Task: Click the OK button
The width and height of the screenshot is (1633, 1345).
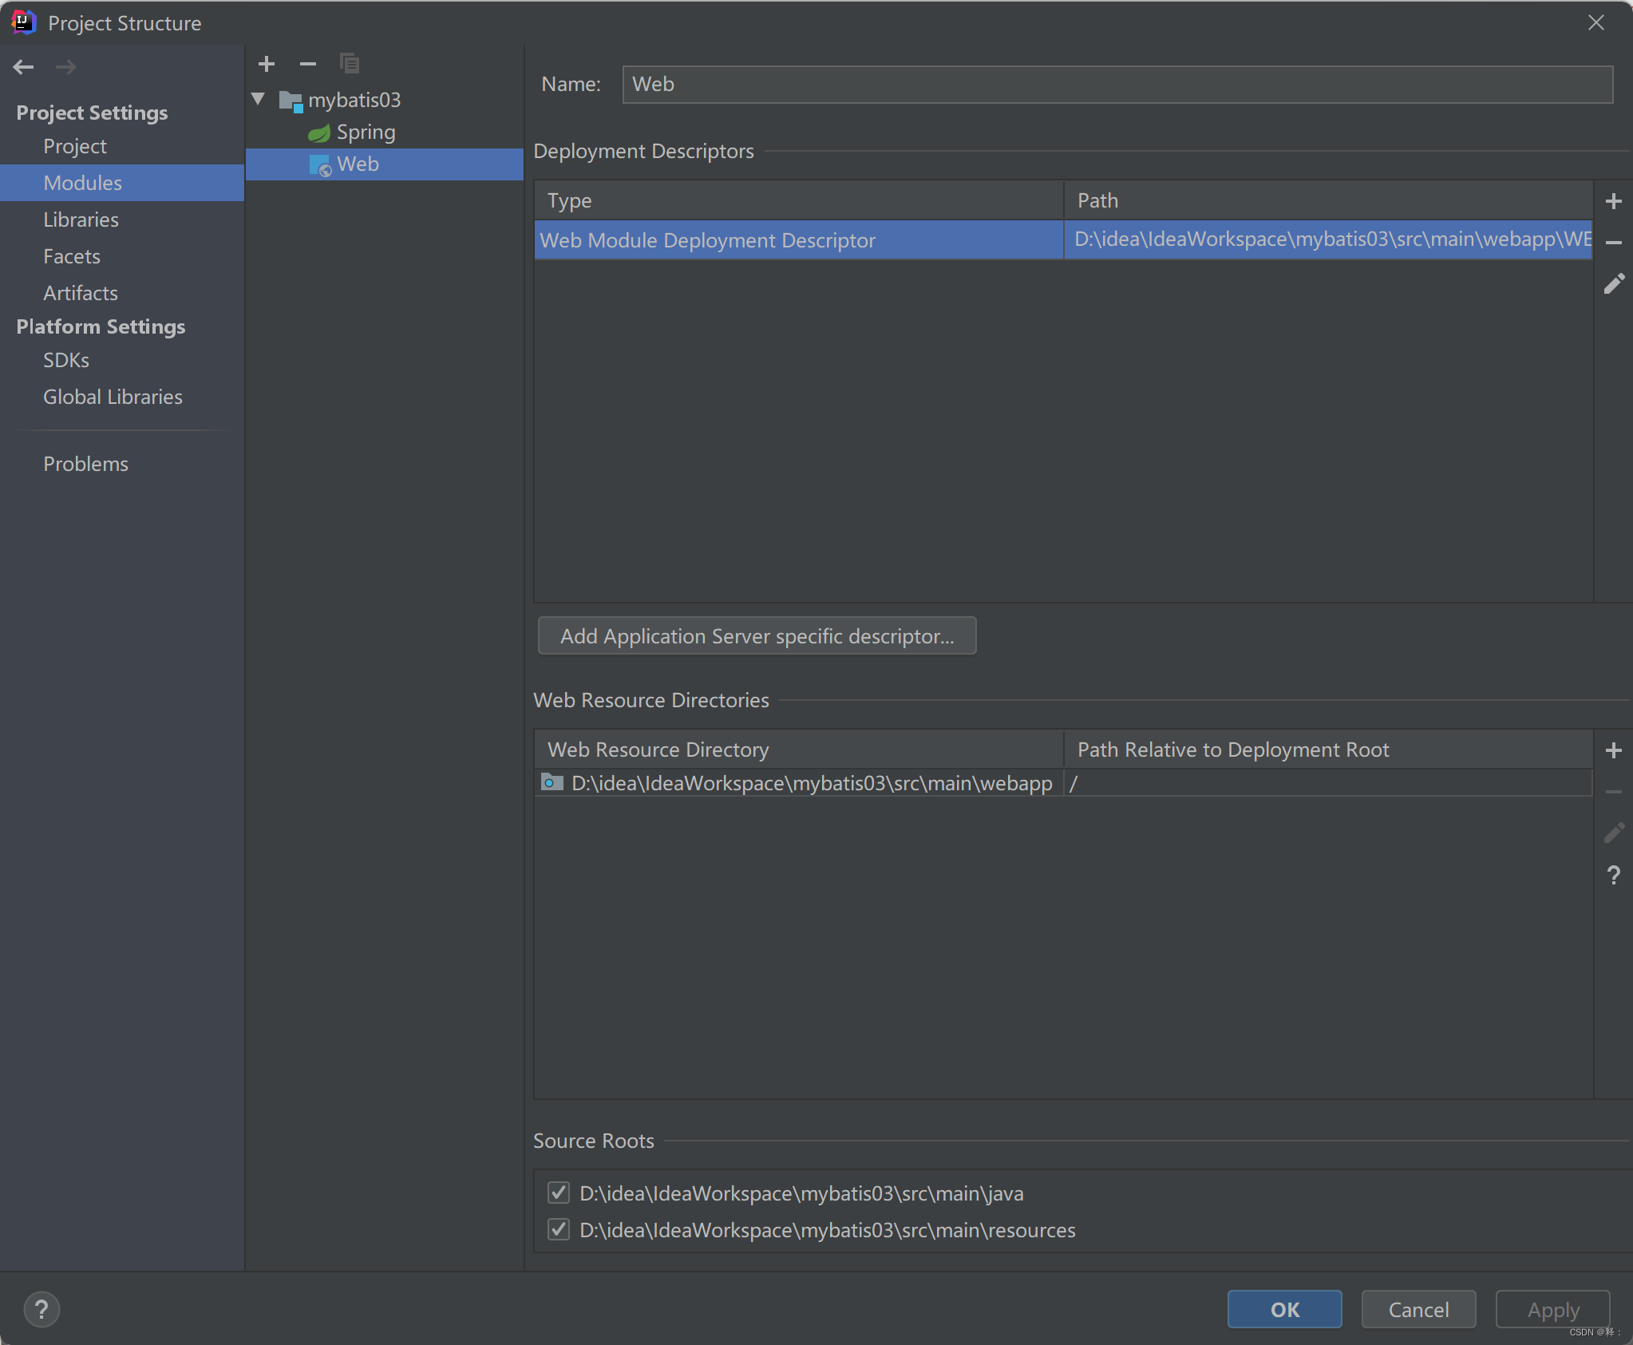Action: 1284,1309
